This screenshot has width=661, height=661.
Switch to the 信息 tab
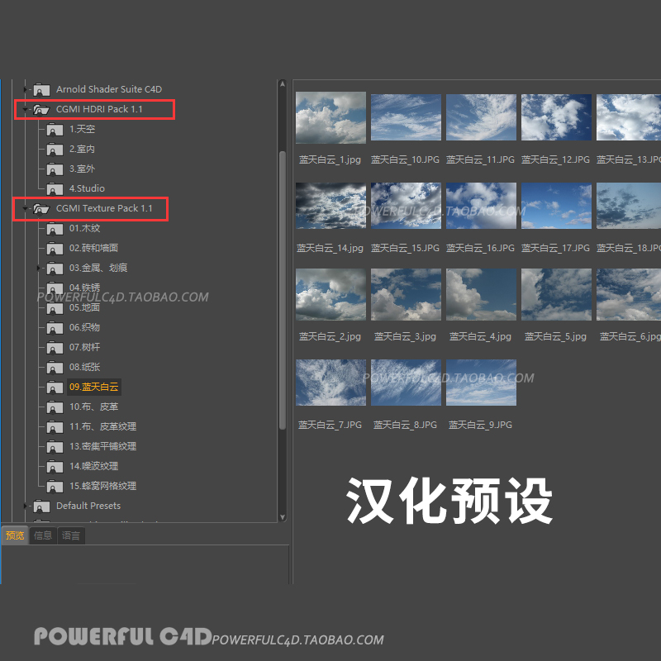click(x=43, y=535)
